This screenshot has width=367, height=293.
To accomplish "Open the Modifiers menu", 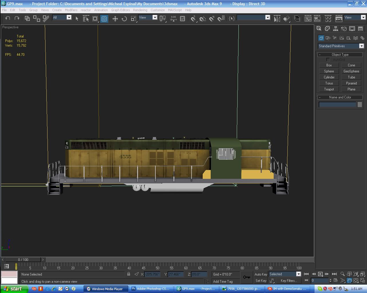I will pyautogui.click(x=71, y=10).
